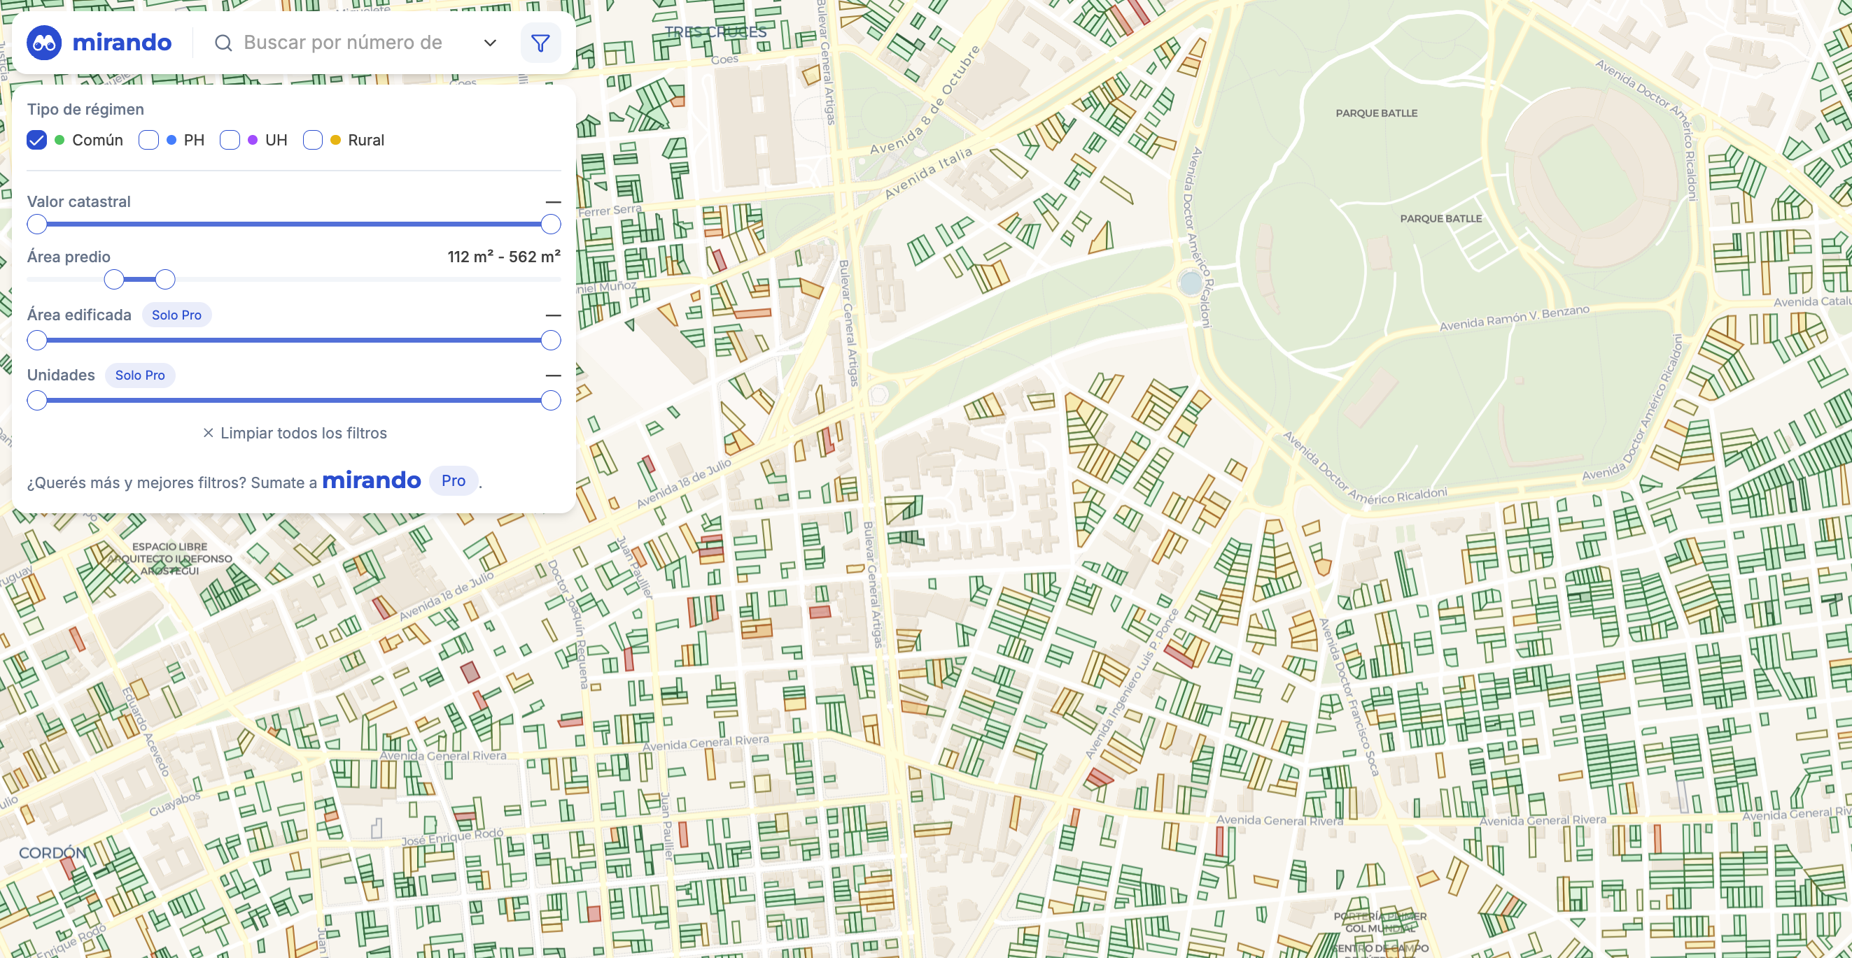Viewport: 1852px width, 958px height.
Task: Enable the PH régimen checkbox
Action: (149, 140)
